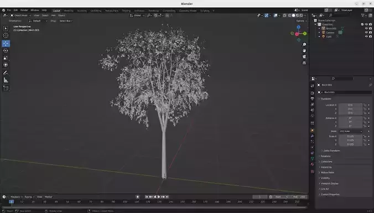Open the Window menu
374x213 pixels.
[x=35, y=11]
